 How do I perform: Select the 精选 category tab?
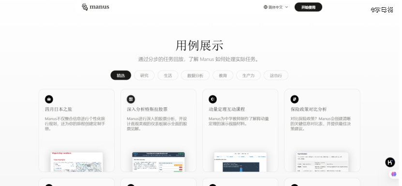[x=121, y=75]
